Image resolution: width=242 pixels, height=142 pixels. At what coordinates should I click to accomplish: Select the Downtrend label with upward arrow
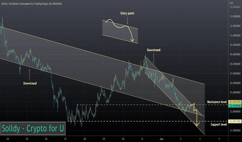coord(30,83)
